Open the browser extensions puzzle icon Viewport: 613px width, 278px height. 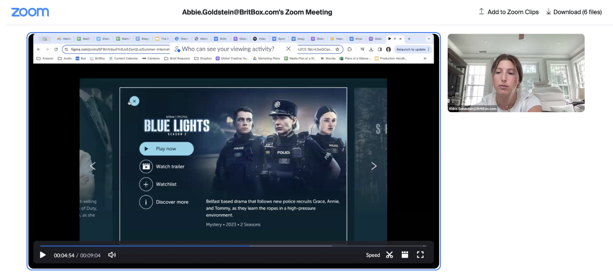point(350,49)
